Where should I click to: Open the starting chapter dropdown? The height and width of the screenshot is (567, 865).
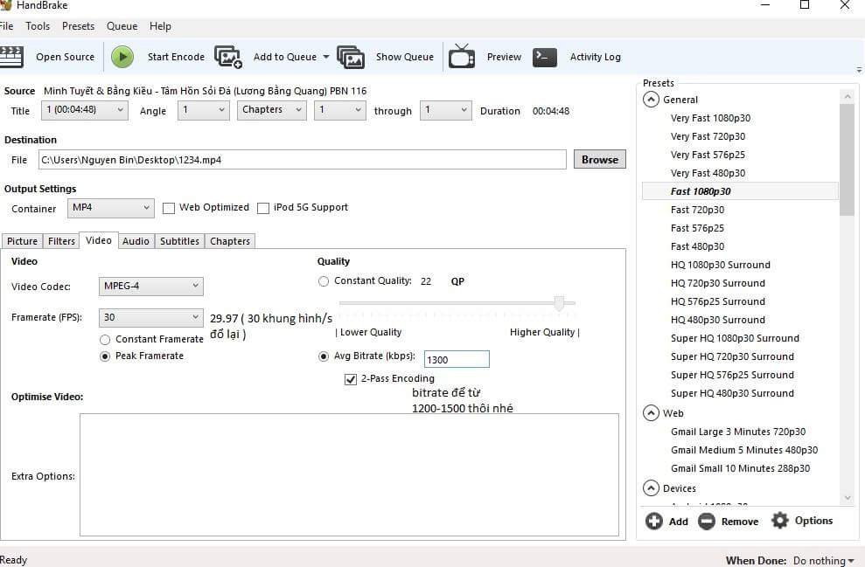340,110
